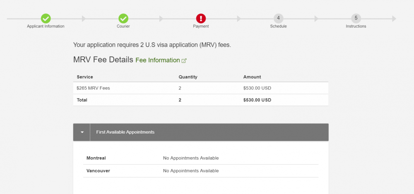Screen dimensions: 414x194
Task: Click the Quantity column header
Action: [x=188, y=77]
